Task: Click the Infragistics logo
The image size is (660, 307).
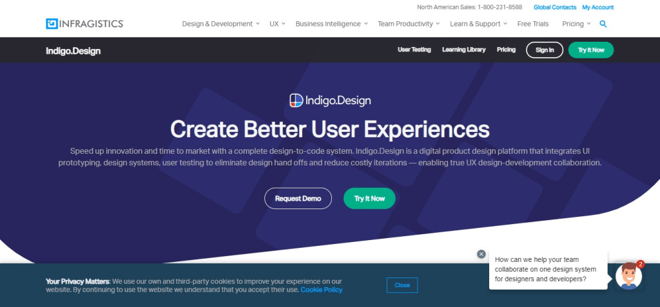Action: pyautogui.click(x=84, y=24)
